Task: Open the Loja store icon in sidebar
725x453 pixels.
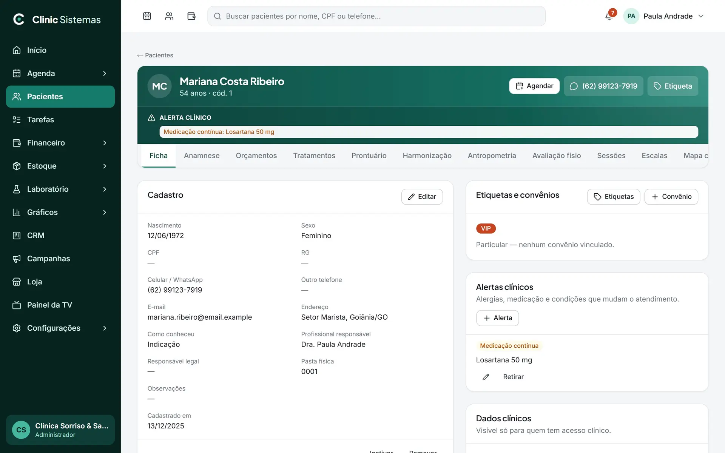Action: (17, 282)
